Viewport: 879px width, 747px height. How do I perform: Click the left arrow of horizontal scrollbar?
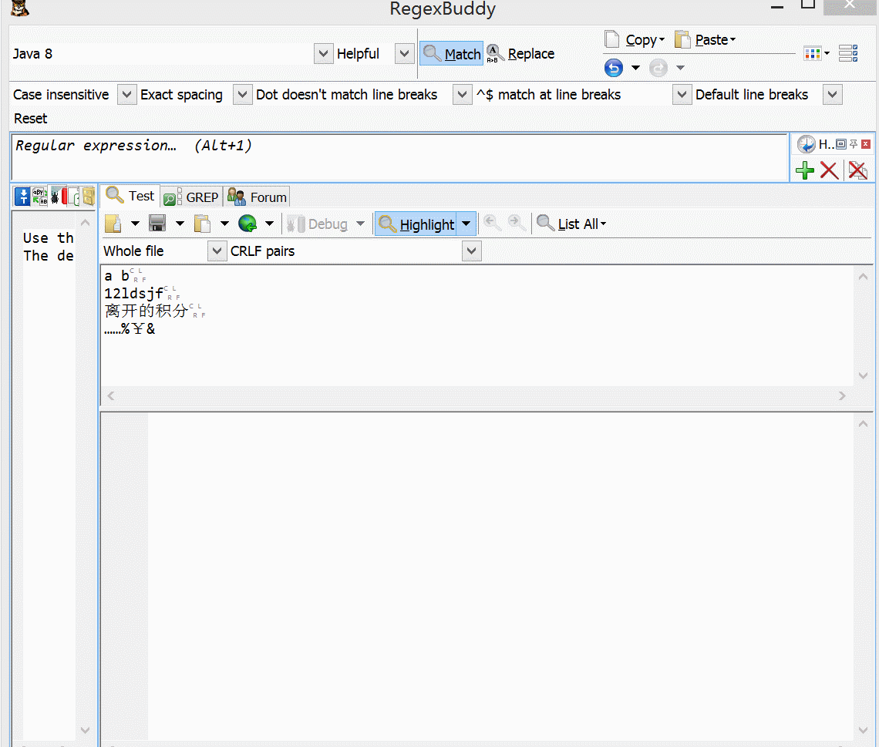click(x=111, y=396)
